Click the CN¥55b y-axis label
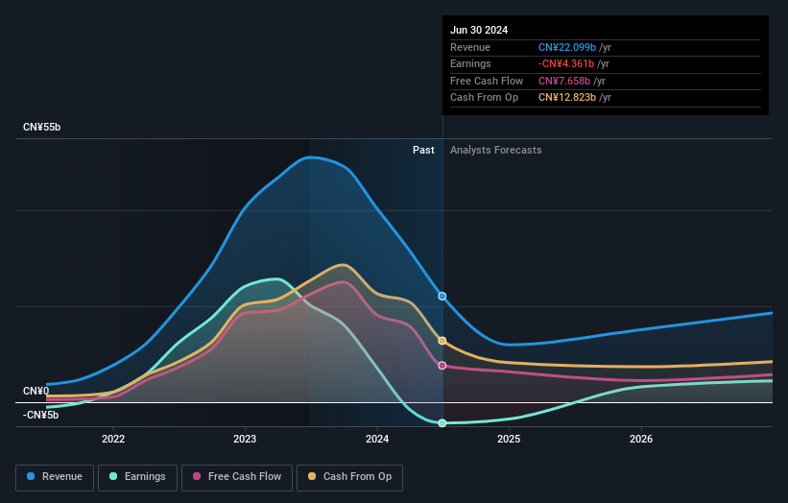This screenshot has height=503, width=788. (x=41, y=127)
